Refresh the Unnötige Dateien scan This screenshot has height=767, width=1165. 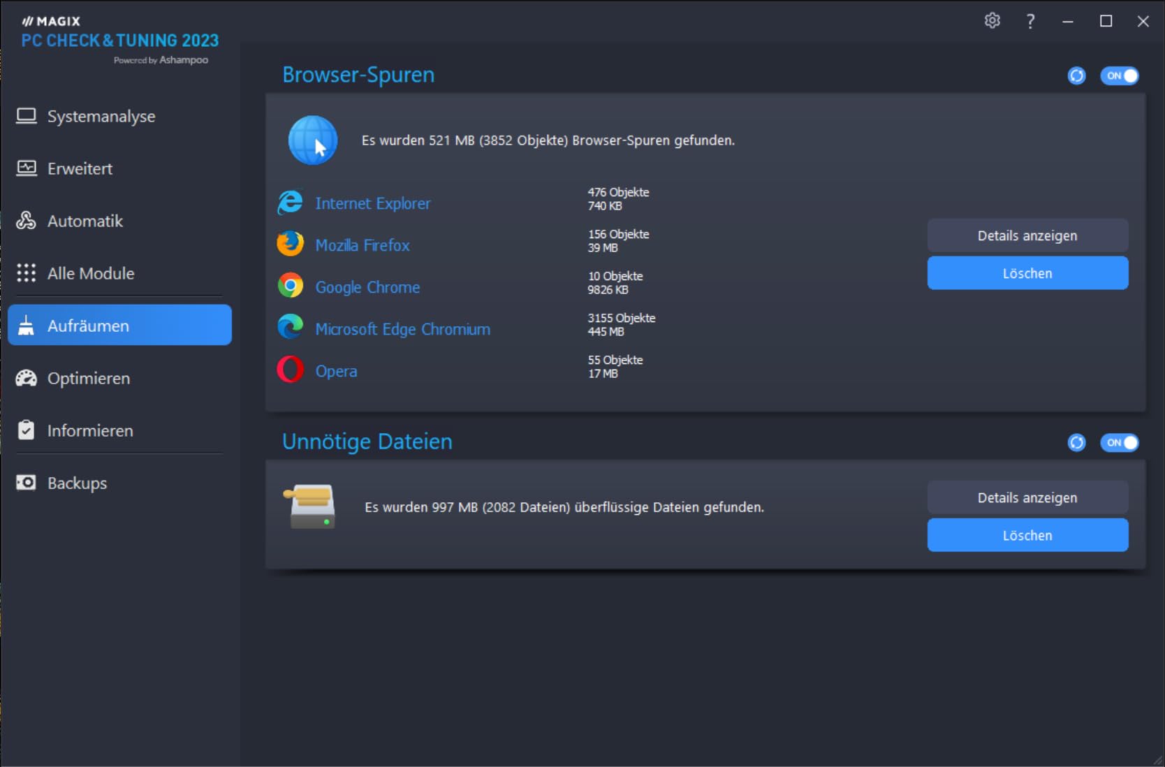click(1077, 442)
